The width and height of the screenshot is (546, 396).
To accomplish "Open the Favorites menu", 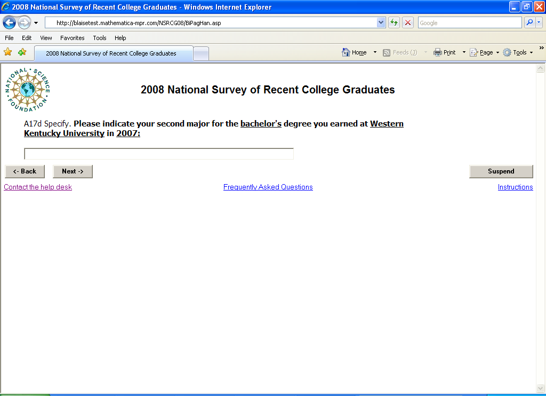I will click(72, 38).
